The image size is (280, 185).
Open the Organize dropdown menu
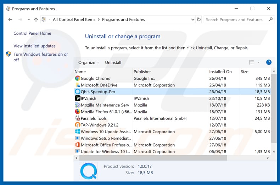pyautogui.click(x=88, y=62)
